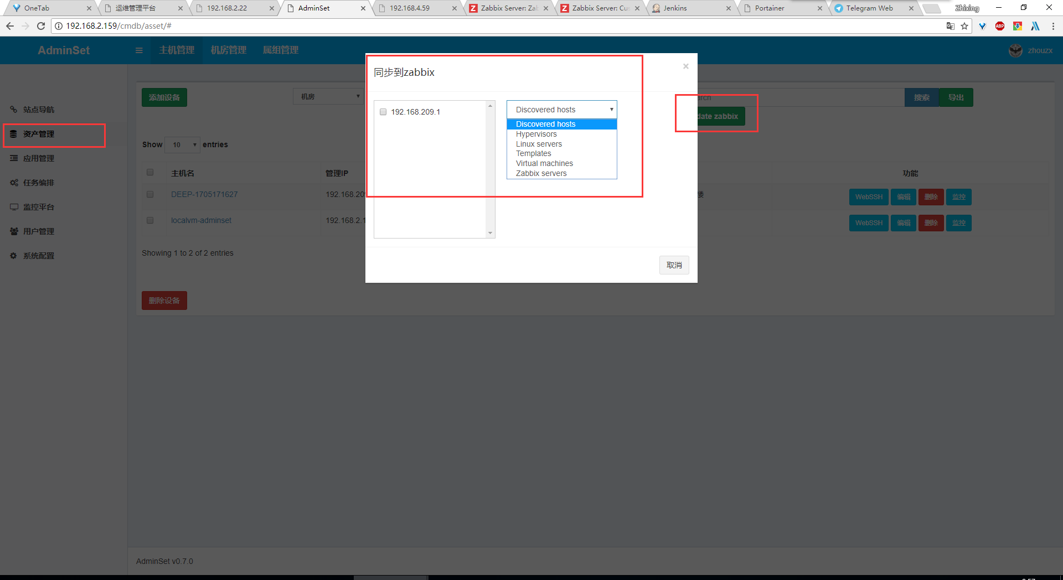Reload the page with the refresh icon
This screenshot has height=580, width=1063.
(41, 26)
